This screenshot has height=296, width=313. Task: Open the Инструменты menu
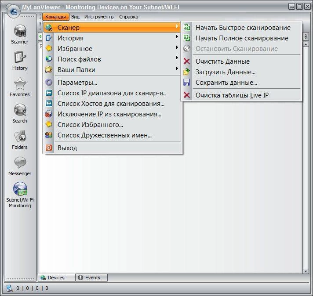[x=99, y=17]
